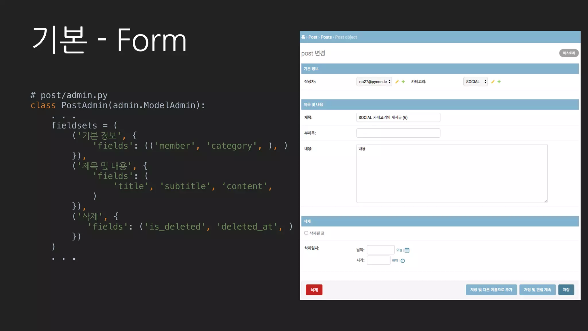588x331 pixels.
Task: Open the 작성자 no27@pycon.kr dropdown
Action: point(374,82)
